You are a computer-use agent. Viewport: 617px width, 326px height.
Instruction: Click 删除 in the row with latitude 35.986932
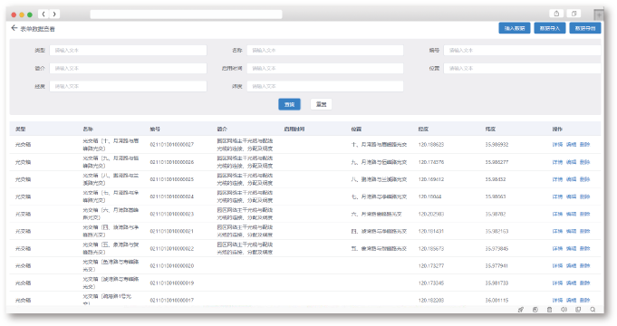point(584,144)
